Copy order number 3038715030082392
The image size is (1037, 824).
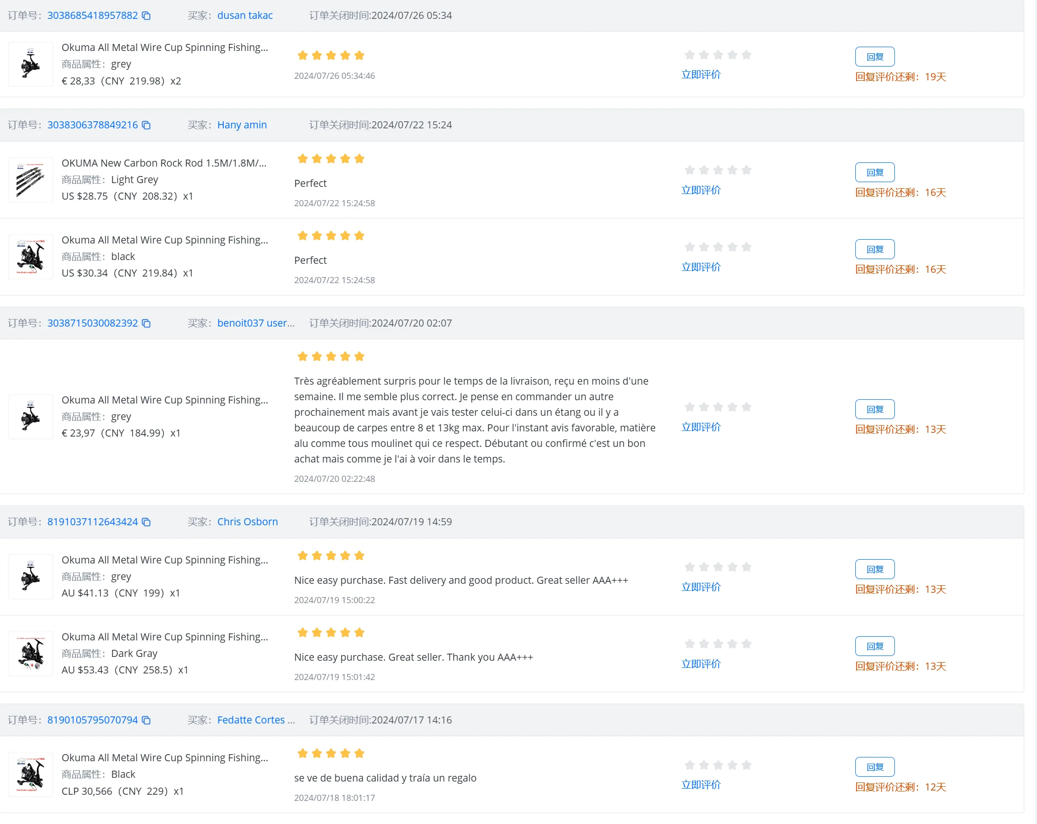(146, 323)
